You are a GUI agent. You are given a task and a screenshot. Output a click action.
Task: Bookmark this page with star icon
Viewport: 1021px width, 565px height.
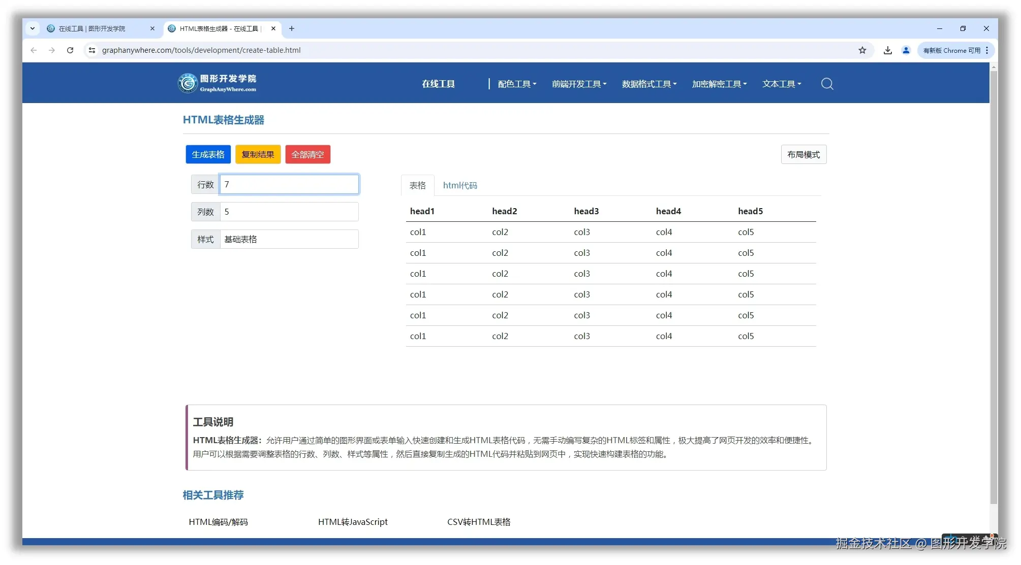[862, 50]
